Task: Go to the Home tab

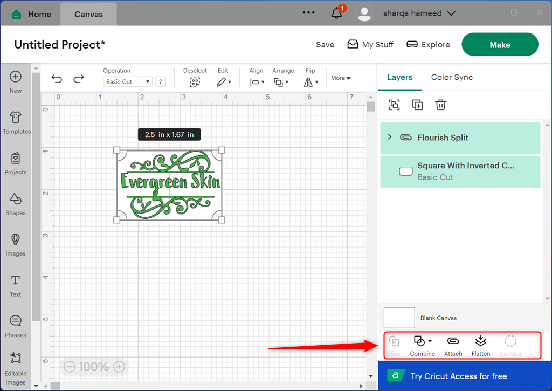Action: tap(32, 14)
